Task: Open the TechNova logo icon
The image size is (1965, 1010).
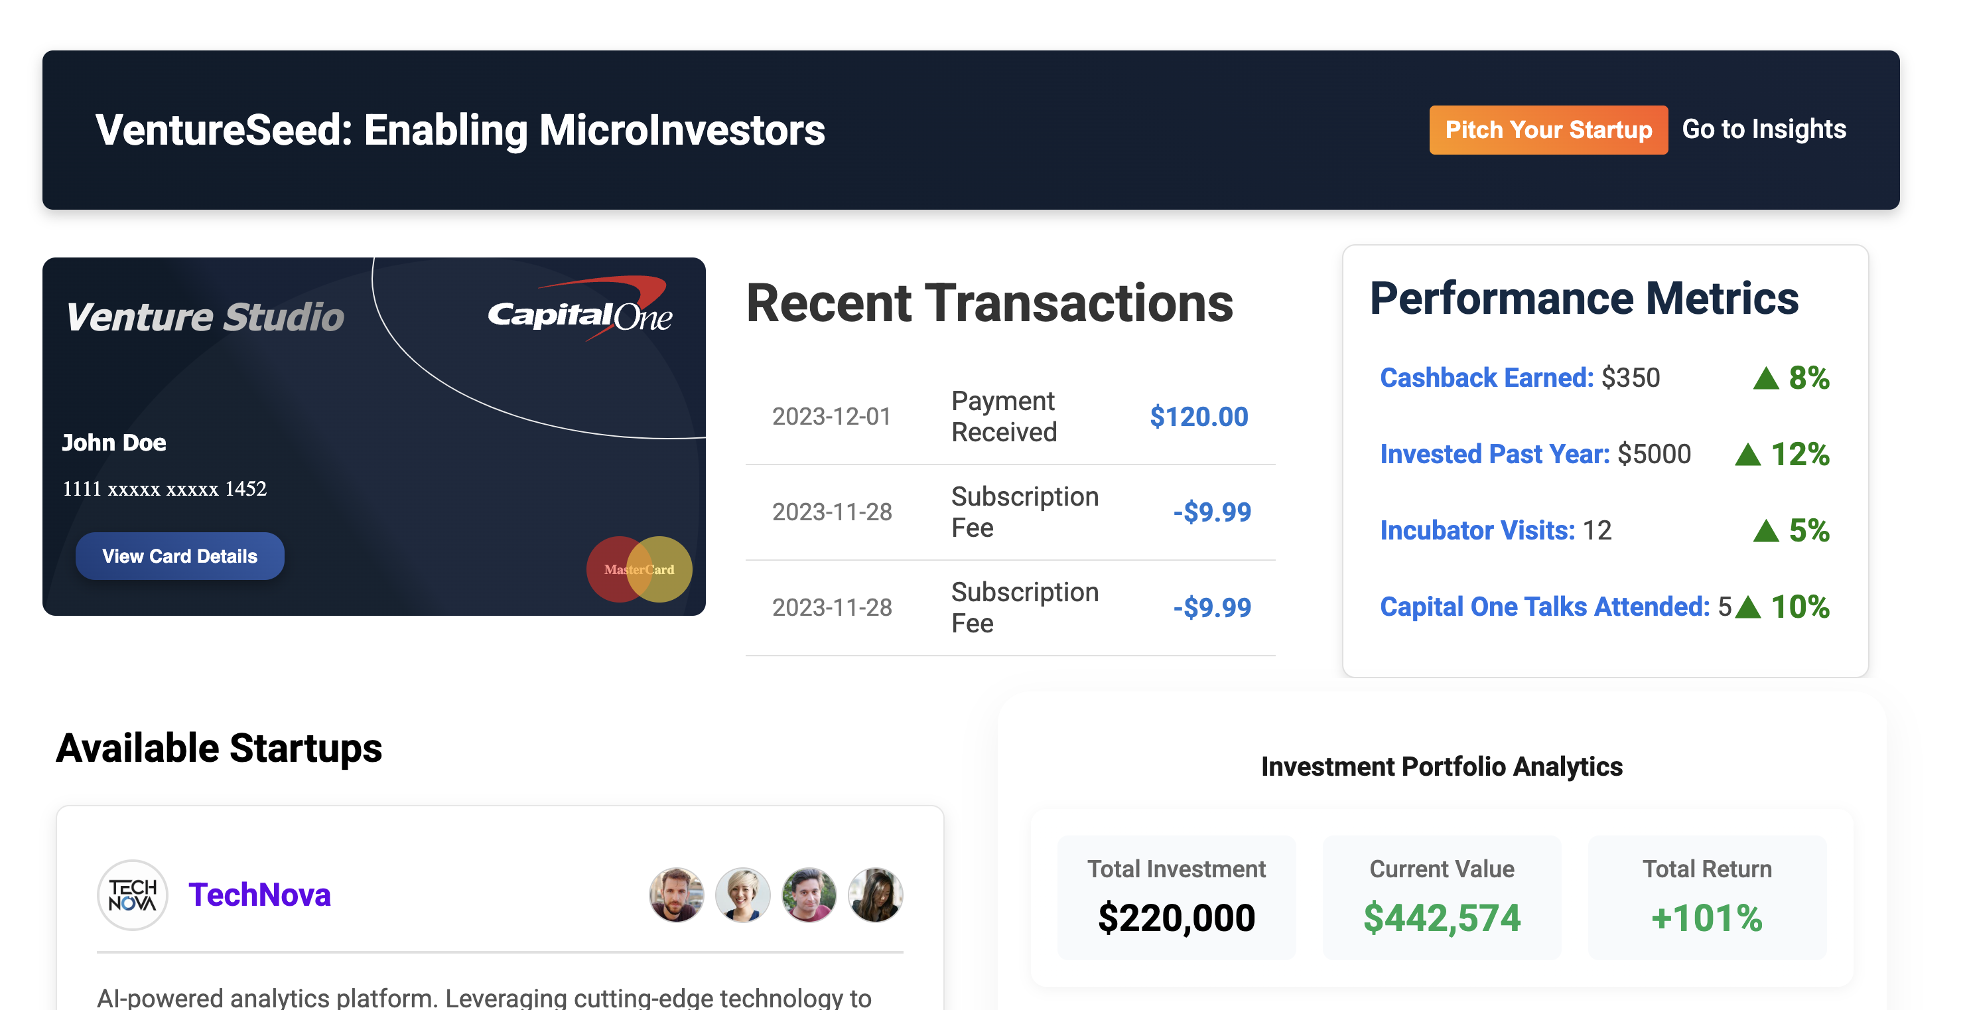Action: [133, 895]
